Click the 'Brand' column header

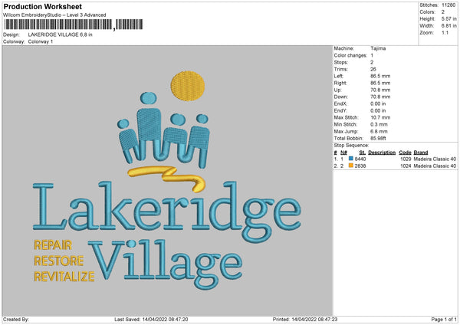click(x=421, y=153)
